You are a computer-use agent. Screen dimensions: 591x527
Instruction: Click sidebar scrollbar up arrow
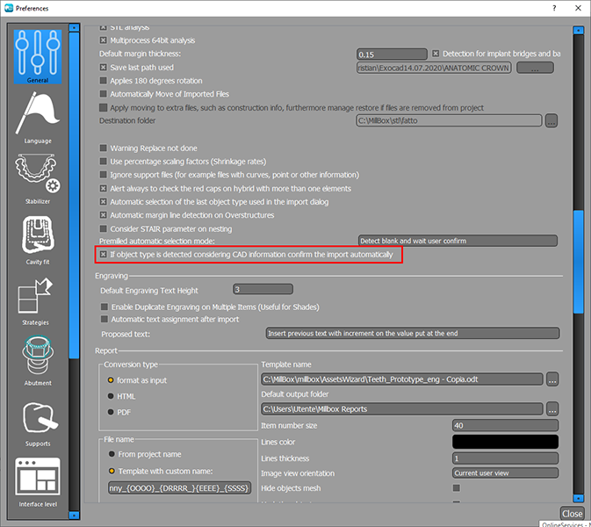tap(75, 27)
